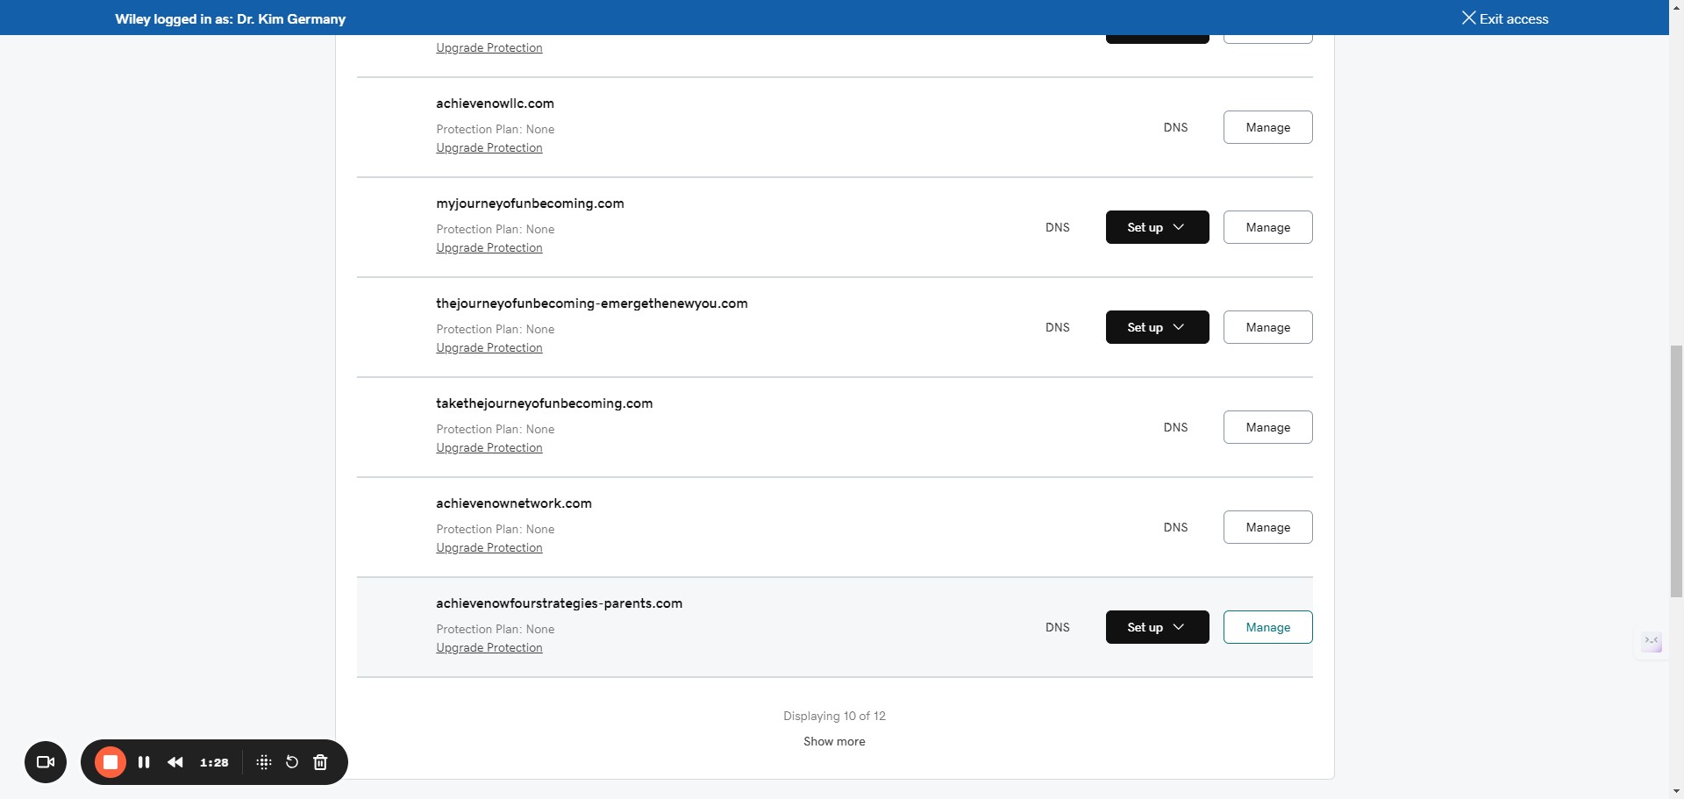Open DNS for myjourneyofunbecoming.com

click(x=1057, y=227)
